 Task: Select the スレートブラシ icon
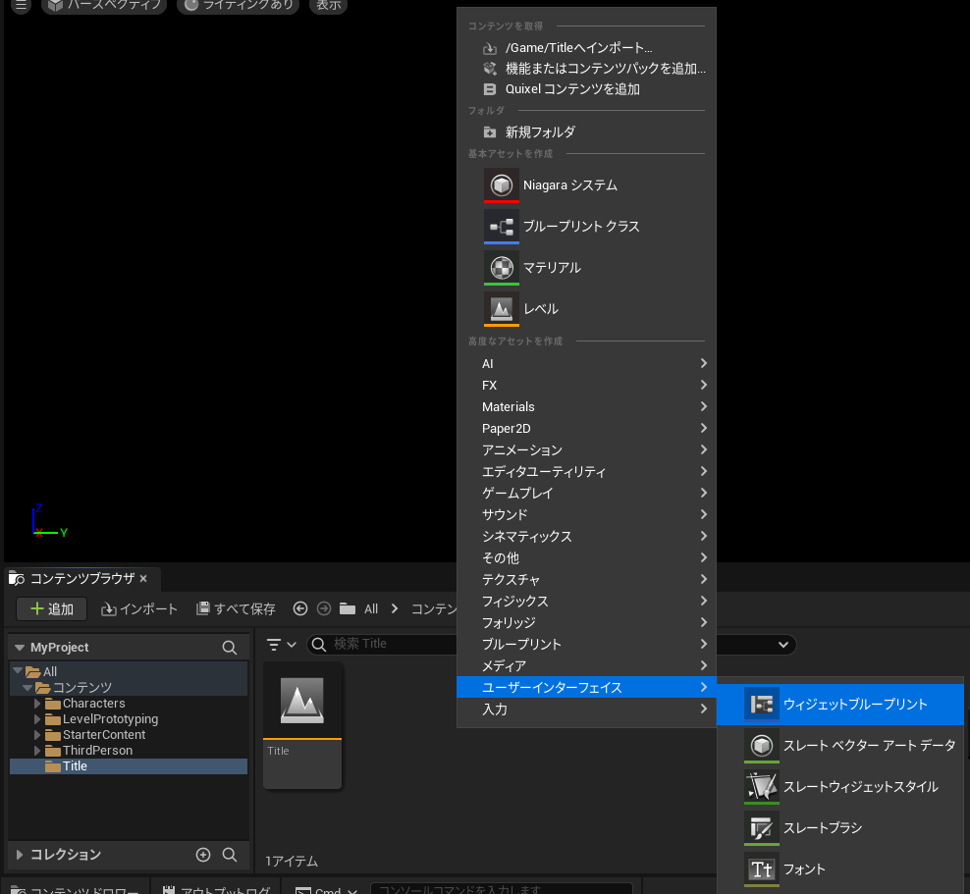[x=762, y=828]
